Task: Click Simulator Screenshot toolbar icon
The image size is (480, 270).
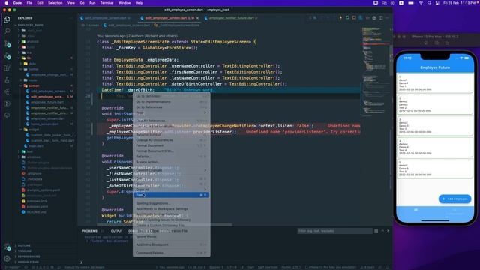Action: pyautogui.click(x=436, y=43)
